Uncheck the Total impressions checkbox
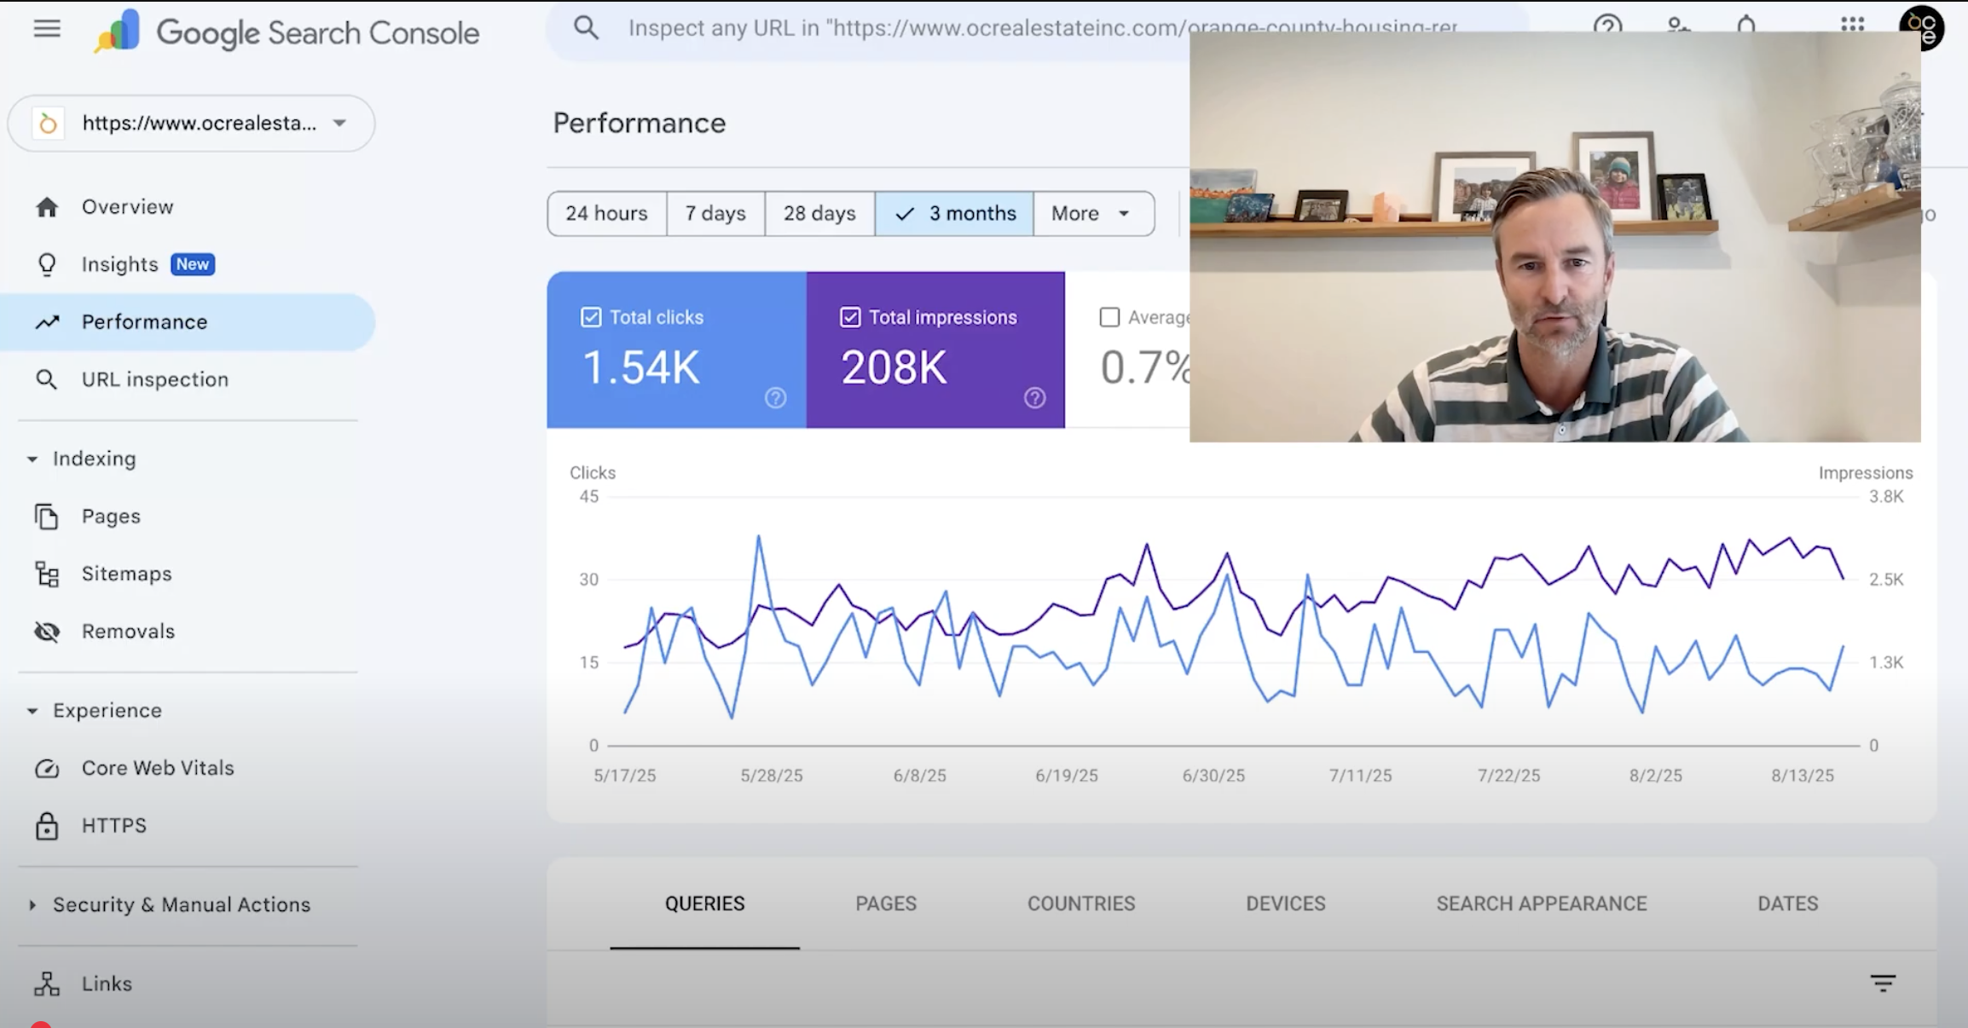This screenshot has width=1968, height=1028. [x=850, y=317]
